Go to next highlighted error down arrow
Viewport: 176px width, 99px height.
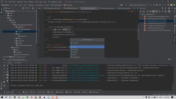137,11
